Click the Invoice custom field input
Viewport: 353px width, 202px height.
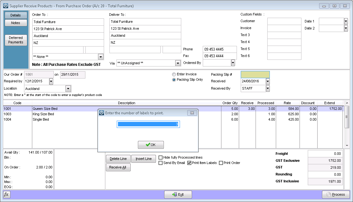(284, 28)
